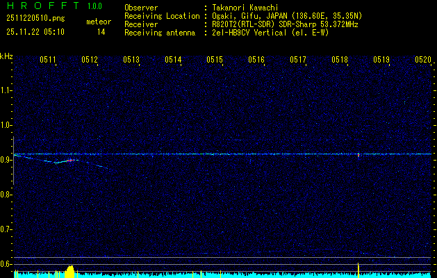Viewport: 437px width, 278px height.
Task: Select the 0512 time tick label
Action: pyautogui.click(x=90, y=60)
